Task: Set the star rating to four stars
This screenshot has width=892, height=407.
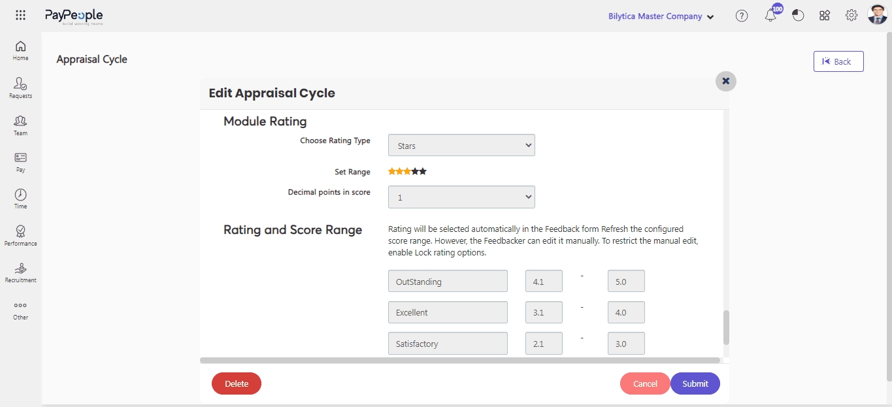Action: click(x=414, y=171)
